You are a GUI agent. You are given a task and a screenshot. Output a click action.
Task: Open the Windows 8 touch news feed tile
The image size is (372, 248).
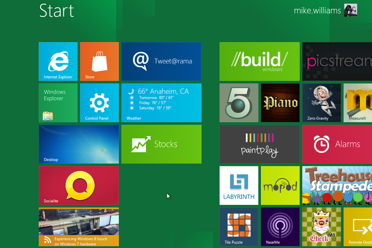(79, 227)
